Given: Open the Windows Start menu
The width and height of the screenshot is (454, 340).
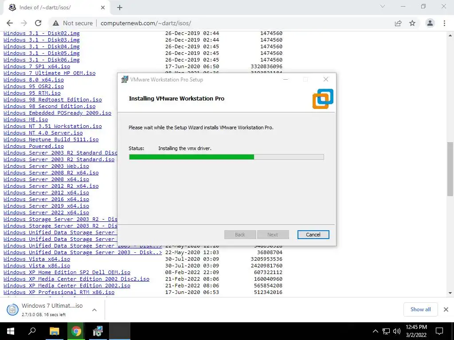Looking at the screenshot, I should click(x=11, y=331).
